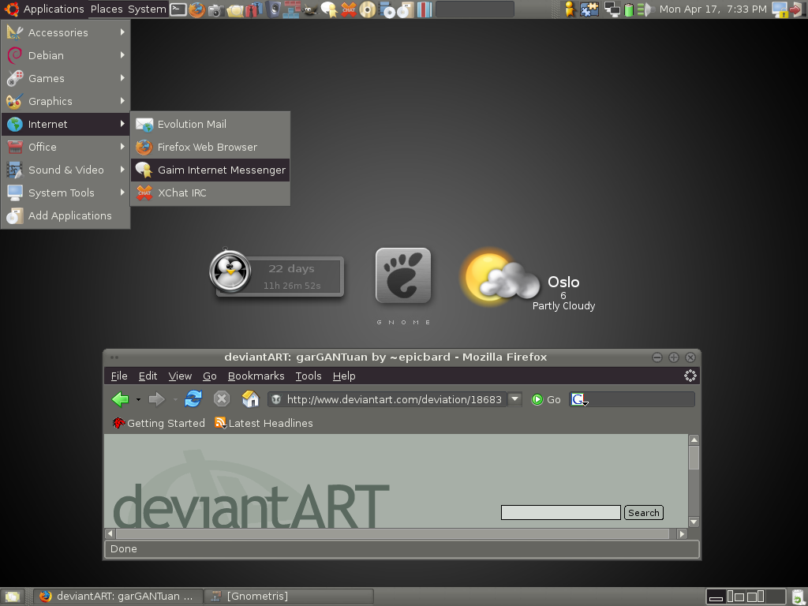Expand the Sound & Video submenu
The image size is (808, 606).
click(x=65, y=170)
